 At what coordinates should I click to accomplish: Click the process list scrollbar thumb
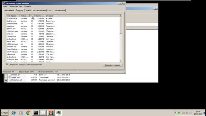(x=121, y=25)
